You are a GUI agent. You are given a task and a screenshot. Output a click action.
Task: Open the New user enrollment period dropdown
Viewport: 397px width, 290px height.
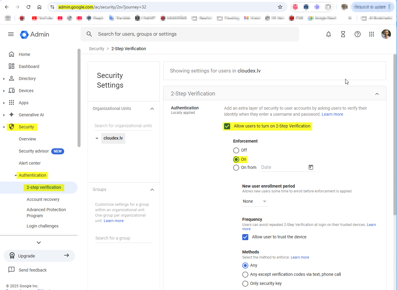[x=255, y=201]
